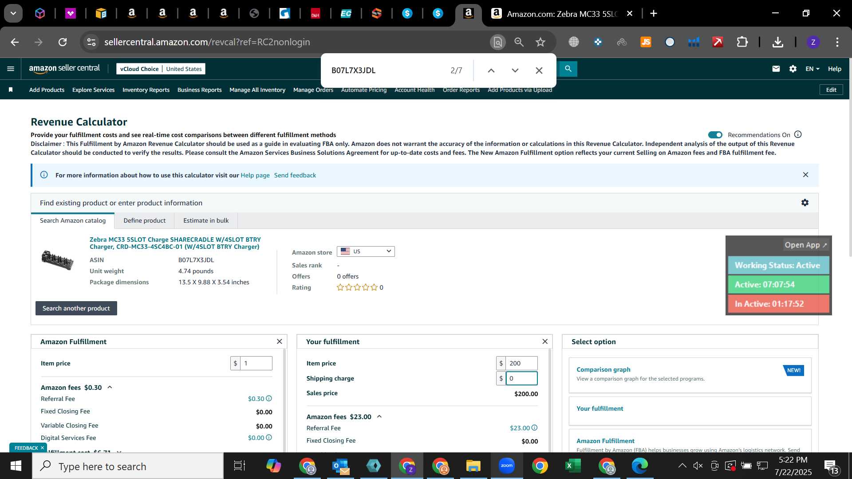
Task: Close the Amazon Fulfillment panel
Action: click(279, 342)
